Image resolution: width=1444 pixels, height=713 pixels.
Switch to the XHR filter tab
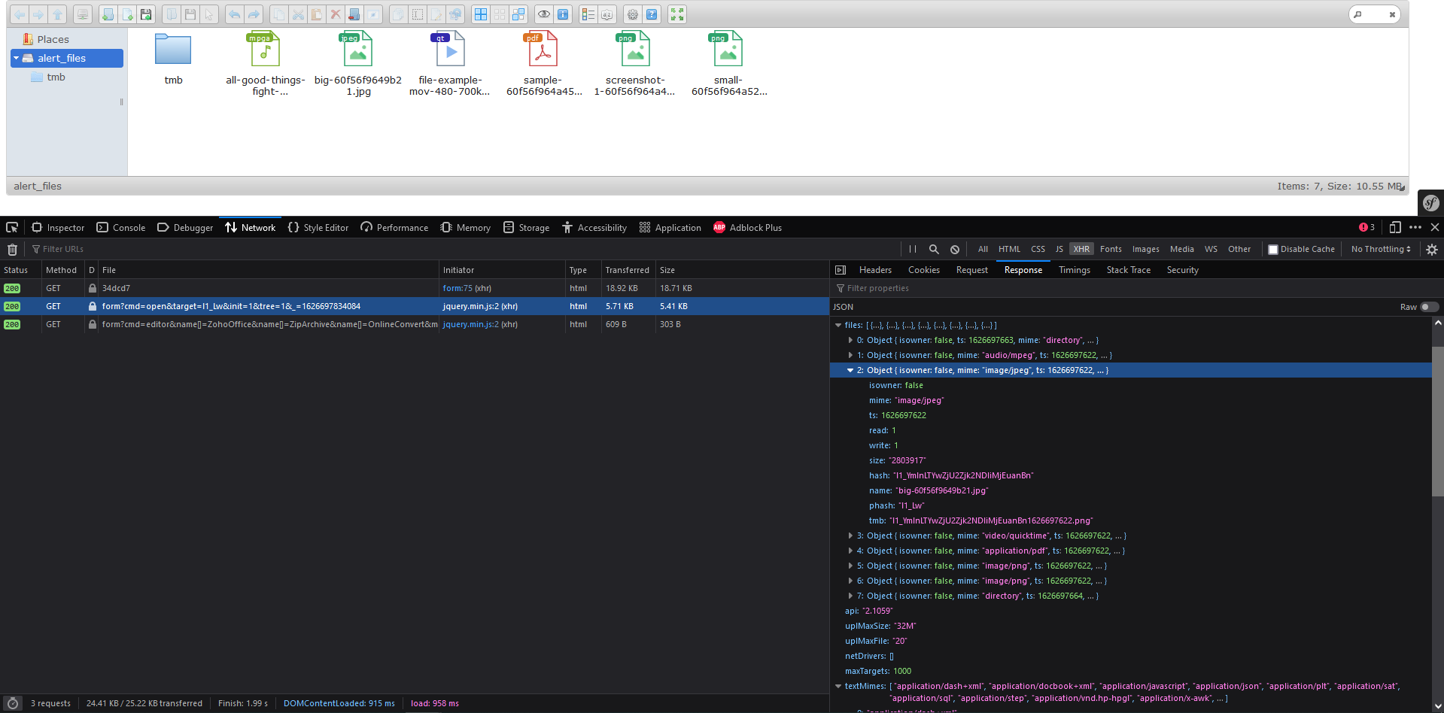tap(1081, 249)
